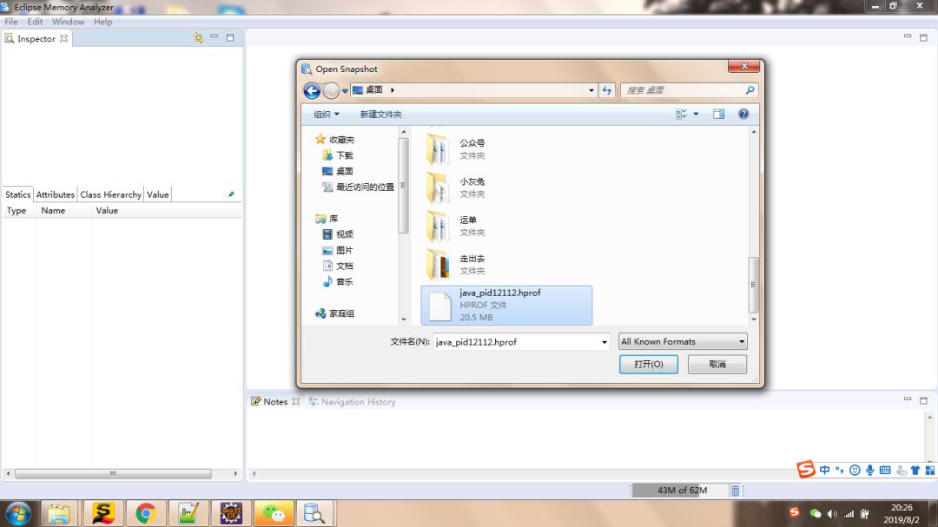Image resolution: width=938 pixels, height=527 pixels.
Task: Switch to the Notes tab
Action: coord(275,402)
